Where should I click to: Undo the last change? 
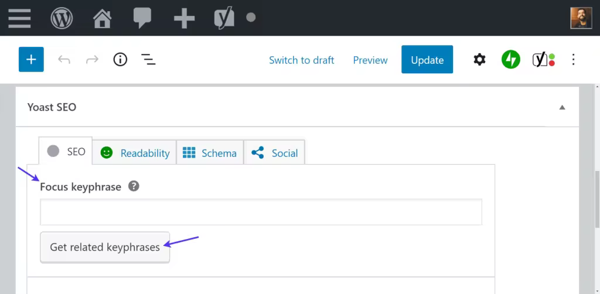(64, 60)
